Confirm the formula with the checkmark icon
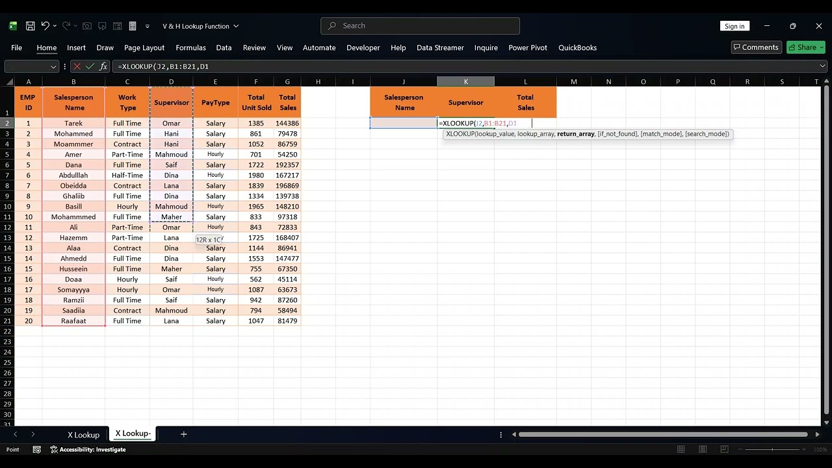The width and height of the screenshot is (832, 468). coord(90,66)
